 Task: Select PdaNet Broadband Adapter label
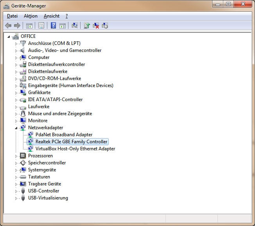pyautogui.click(x=64, y=135)
